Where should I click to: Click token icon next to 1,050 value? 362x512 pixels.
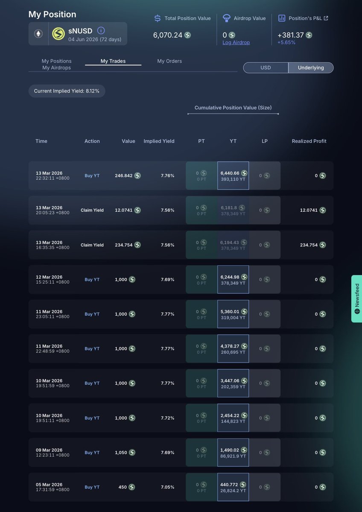132,453
